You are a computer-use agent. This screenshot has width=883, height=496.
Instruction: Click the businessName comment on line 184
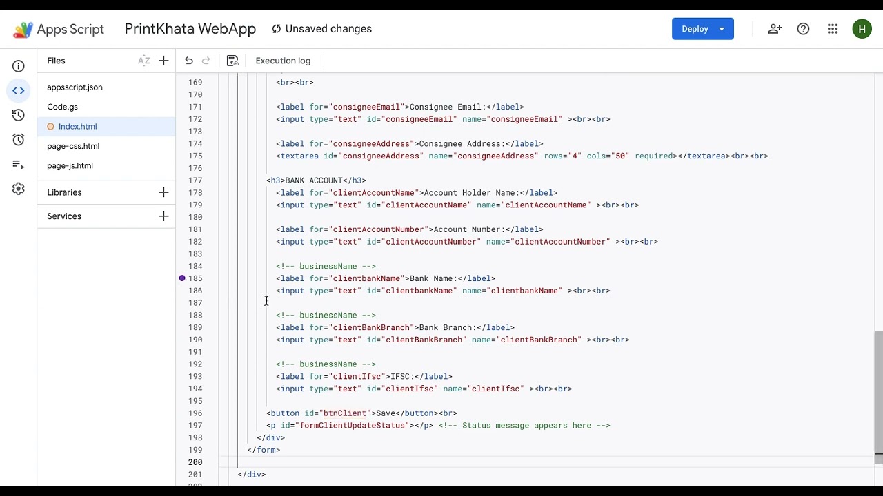click(326, 266)
